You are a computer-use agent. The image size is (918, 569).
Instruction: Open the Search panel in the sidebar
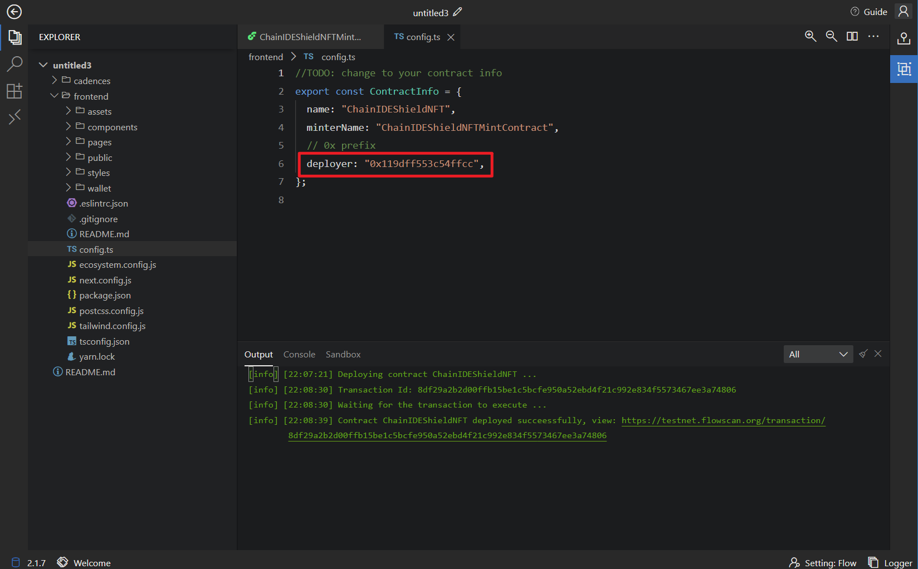(x=14, y=64)
